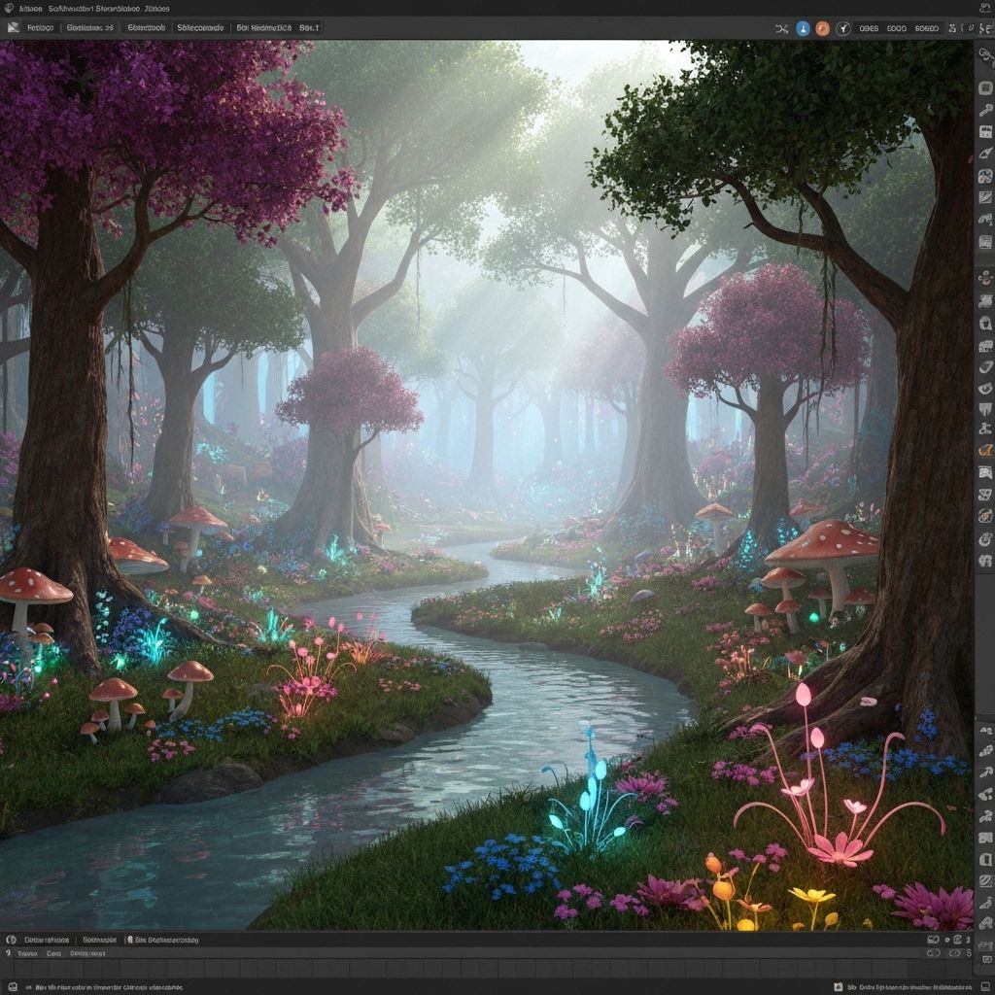
Task: Click the rounded square icon near top of sidebar
Action: tap(985, 87)
